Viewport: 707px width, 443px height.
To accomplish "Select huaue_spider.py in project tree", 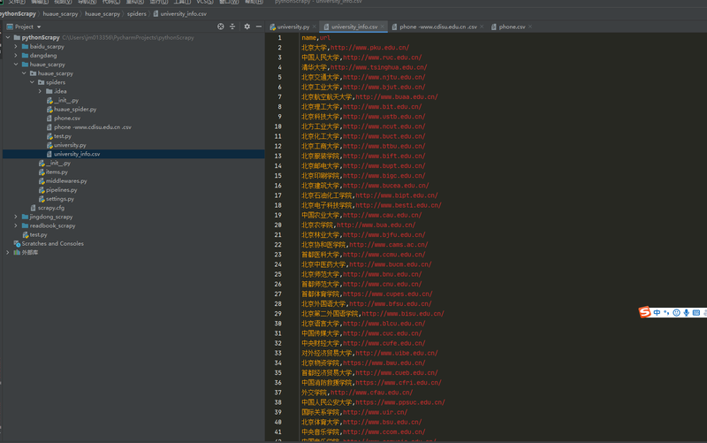I will (x=75, y=109).
